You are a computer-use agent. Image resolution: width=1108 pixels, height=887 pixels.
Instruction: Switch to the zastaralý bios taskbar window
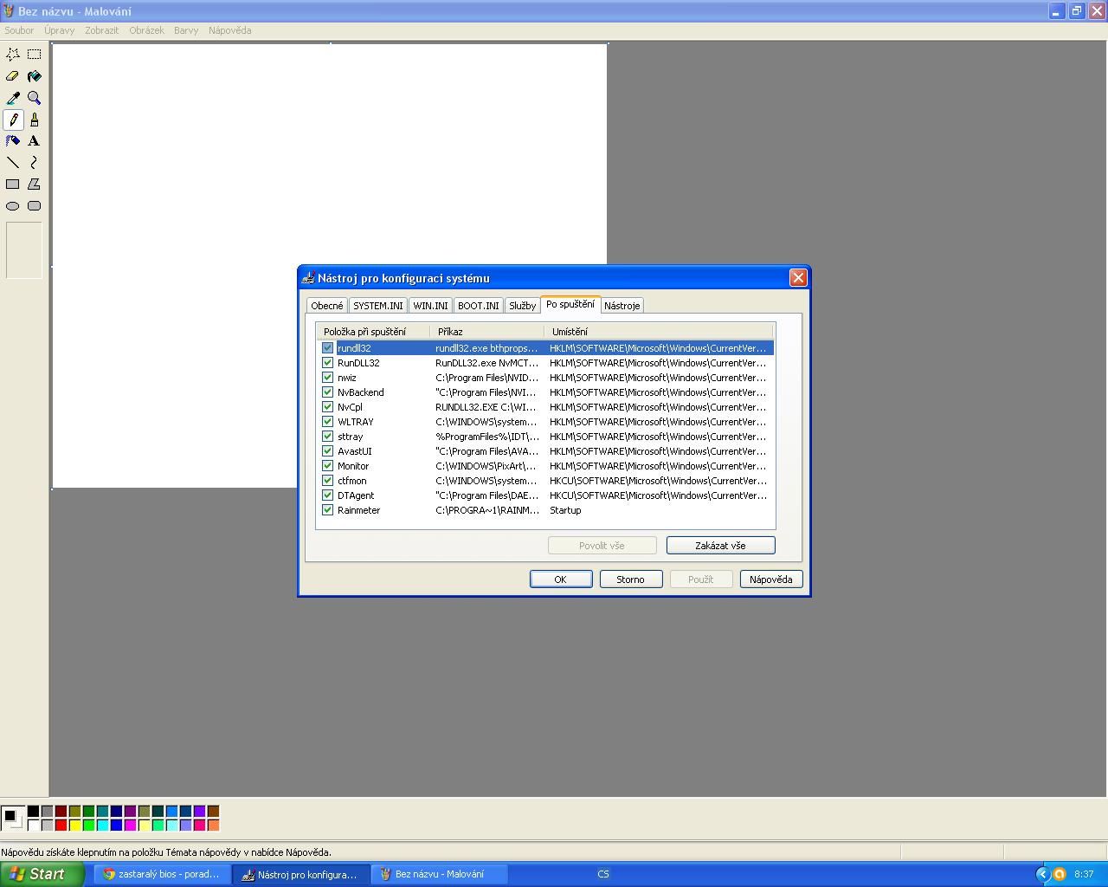pos(162,875)
